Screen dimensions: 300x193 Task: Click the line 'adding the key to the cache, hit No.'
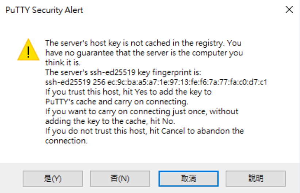coord(110,121)
